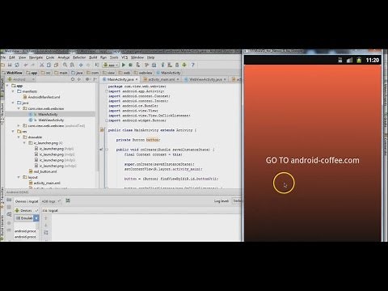Viewport: 388px width, 291px height.
Task: Click the Synchronize toolbar icon
Action: point(17,65)
